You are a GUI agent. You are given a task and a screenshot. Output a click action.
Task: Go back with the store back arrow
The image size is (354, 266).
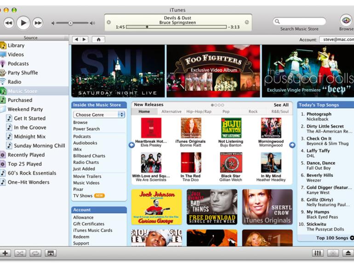[x=76, y=39]
